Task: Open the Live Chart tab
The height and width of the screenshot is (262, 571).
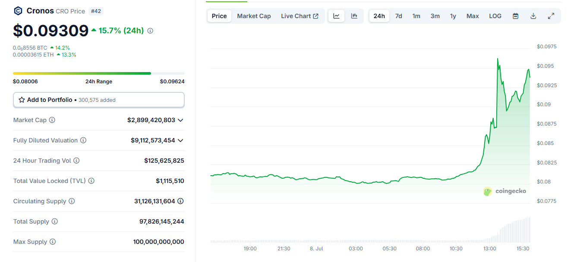Action: tap(300, 16)
